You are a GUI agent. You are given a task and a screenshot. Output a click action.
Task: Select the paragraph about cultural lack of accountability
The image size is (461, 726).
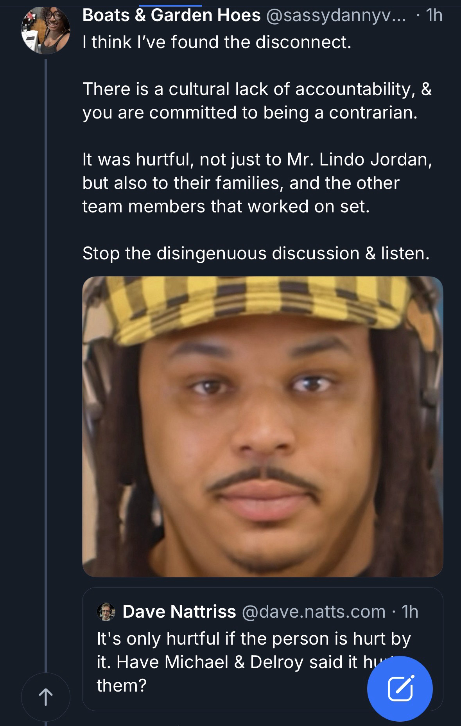pos(257,101)
